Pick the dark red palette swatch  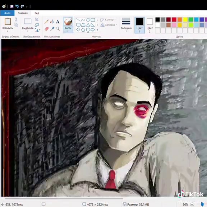click(x=169, y=19)
